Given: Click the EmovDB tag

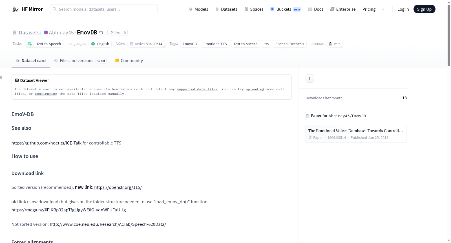Looking at the screenshot, I should tap(190, 44).
